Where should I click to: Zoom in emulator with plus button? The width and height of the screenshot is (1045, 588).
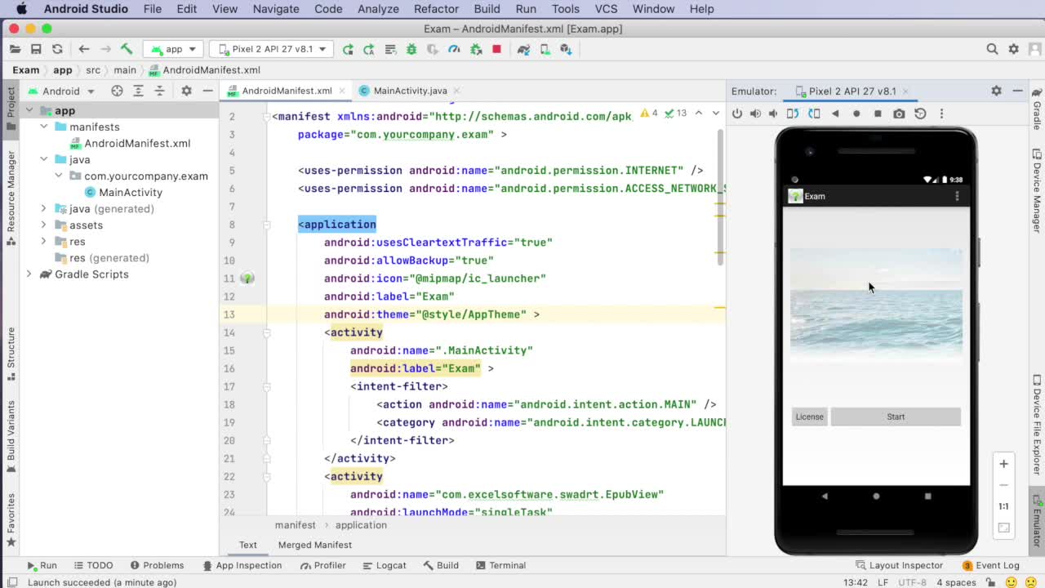click(x=1003, y=464)
